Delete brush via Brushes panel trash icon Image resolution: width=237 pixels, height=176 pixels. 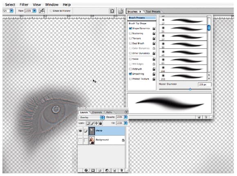(x=206, y=117)
